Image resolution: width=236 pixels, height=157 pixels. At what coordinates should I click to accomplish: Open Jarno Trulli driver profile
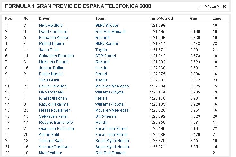click(49, 50)
